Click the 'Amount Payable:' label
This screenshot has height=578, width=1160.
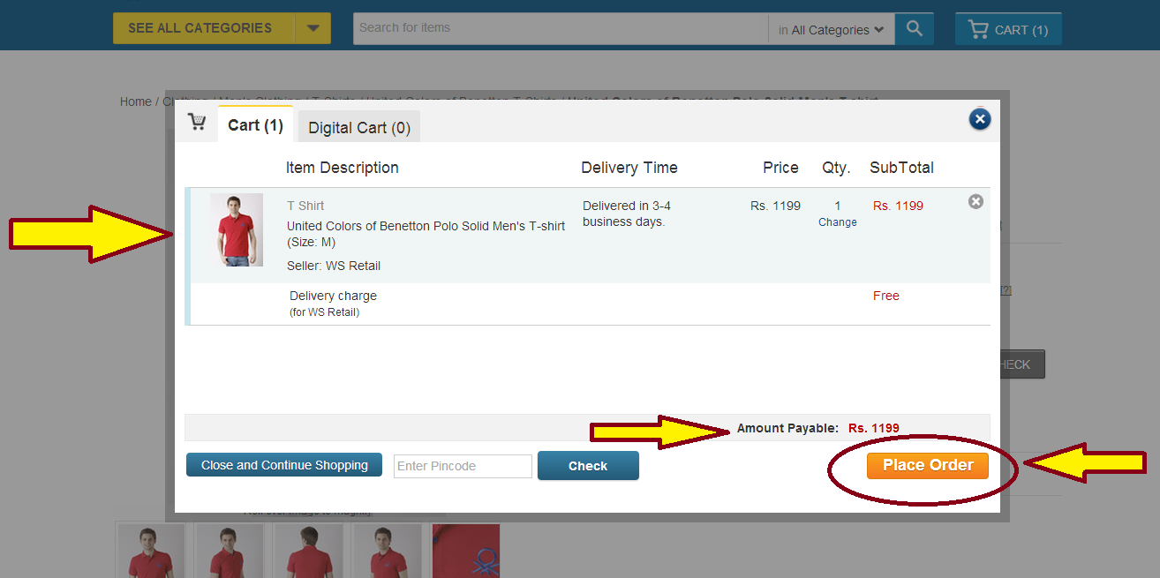pos(787,428)
